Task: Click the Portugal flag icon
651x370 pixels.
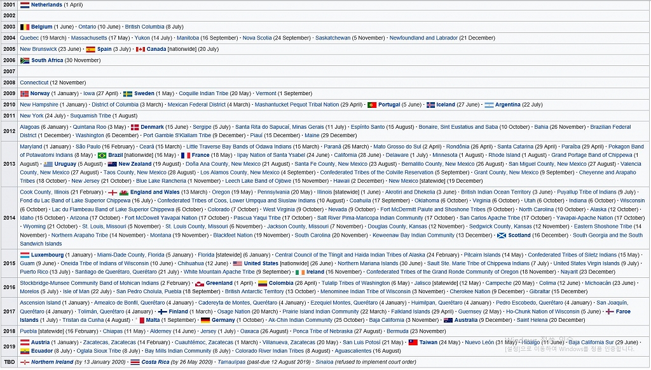Action: click(372, 105)
